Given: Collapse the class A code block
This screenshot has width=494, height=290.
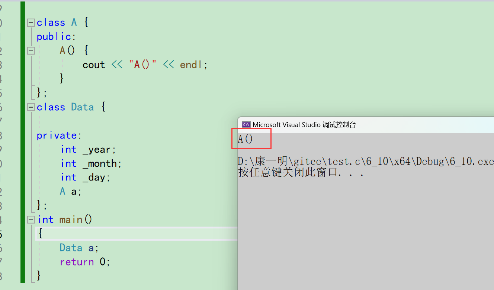Looking at the screenshot, I should (x=31, y=22).
